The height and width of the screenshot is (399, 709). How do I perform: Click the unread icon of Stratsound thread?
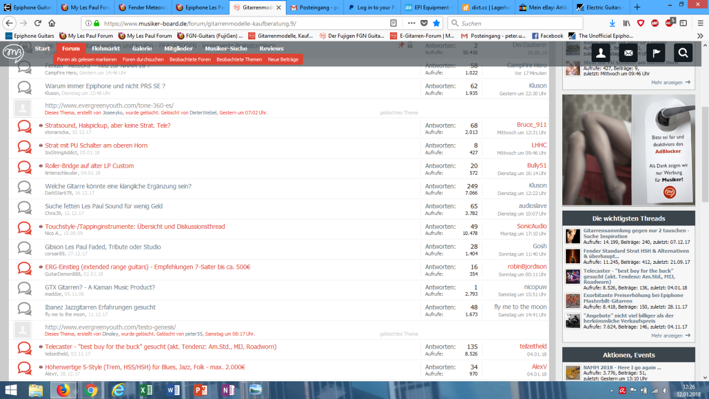(24, 127)
